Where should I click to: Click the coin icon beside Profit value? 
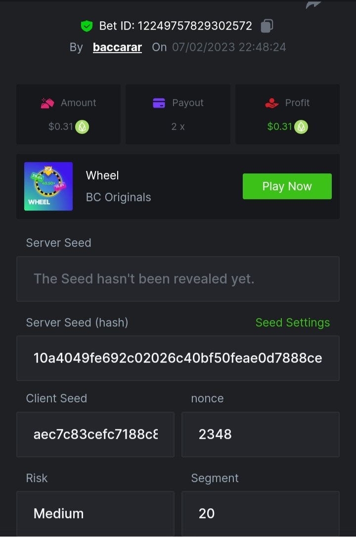(x=301, y=127)
